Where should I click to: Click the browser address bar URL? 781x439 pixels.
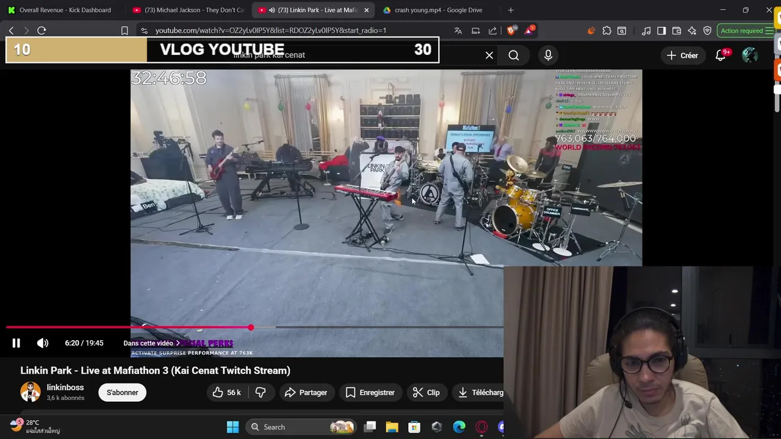[x=270, y=30]
